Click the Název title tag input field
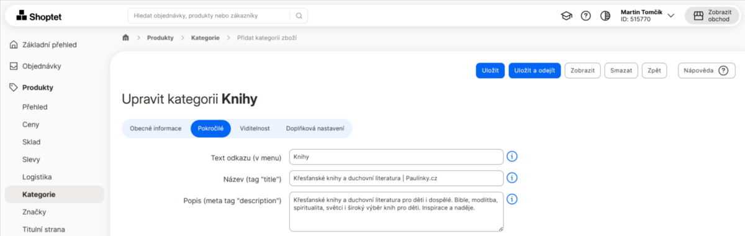Viewport: 745px width, 236px height. tap(396, 178)
